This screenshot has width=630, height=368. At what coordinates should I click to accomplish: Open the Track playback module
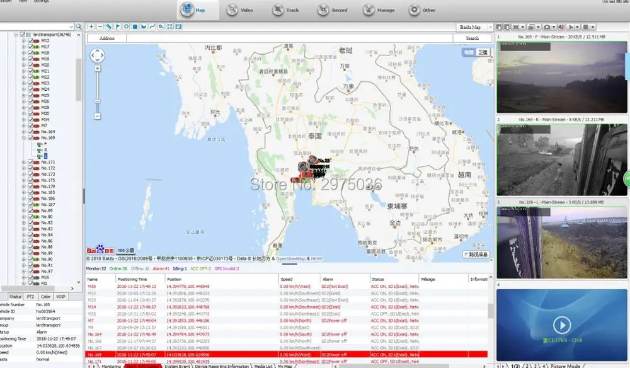pyautogui.click(x=285, y=10)
